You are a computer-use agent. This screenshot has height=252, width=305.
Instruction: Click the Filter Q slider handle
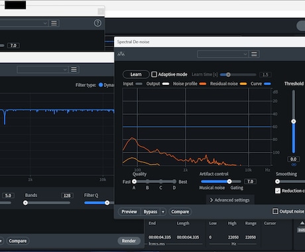[107, 203]
